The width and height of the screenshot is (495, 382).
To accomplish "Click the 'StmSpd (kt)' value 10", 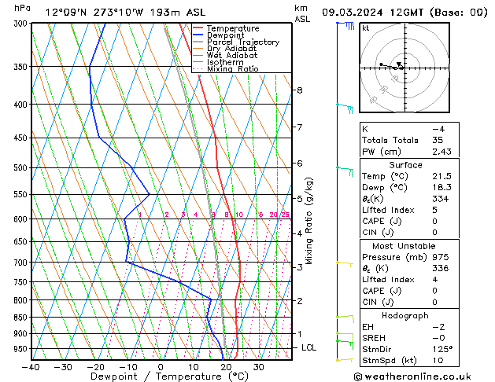I will tap(438, 360).
